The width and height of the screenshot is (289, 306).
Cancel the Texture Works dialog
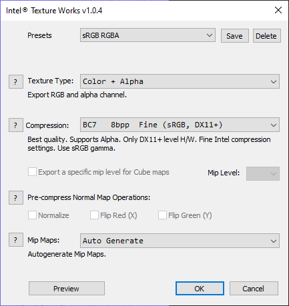254,289
